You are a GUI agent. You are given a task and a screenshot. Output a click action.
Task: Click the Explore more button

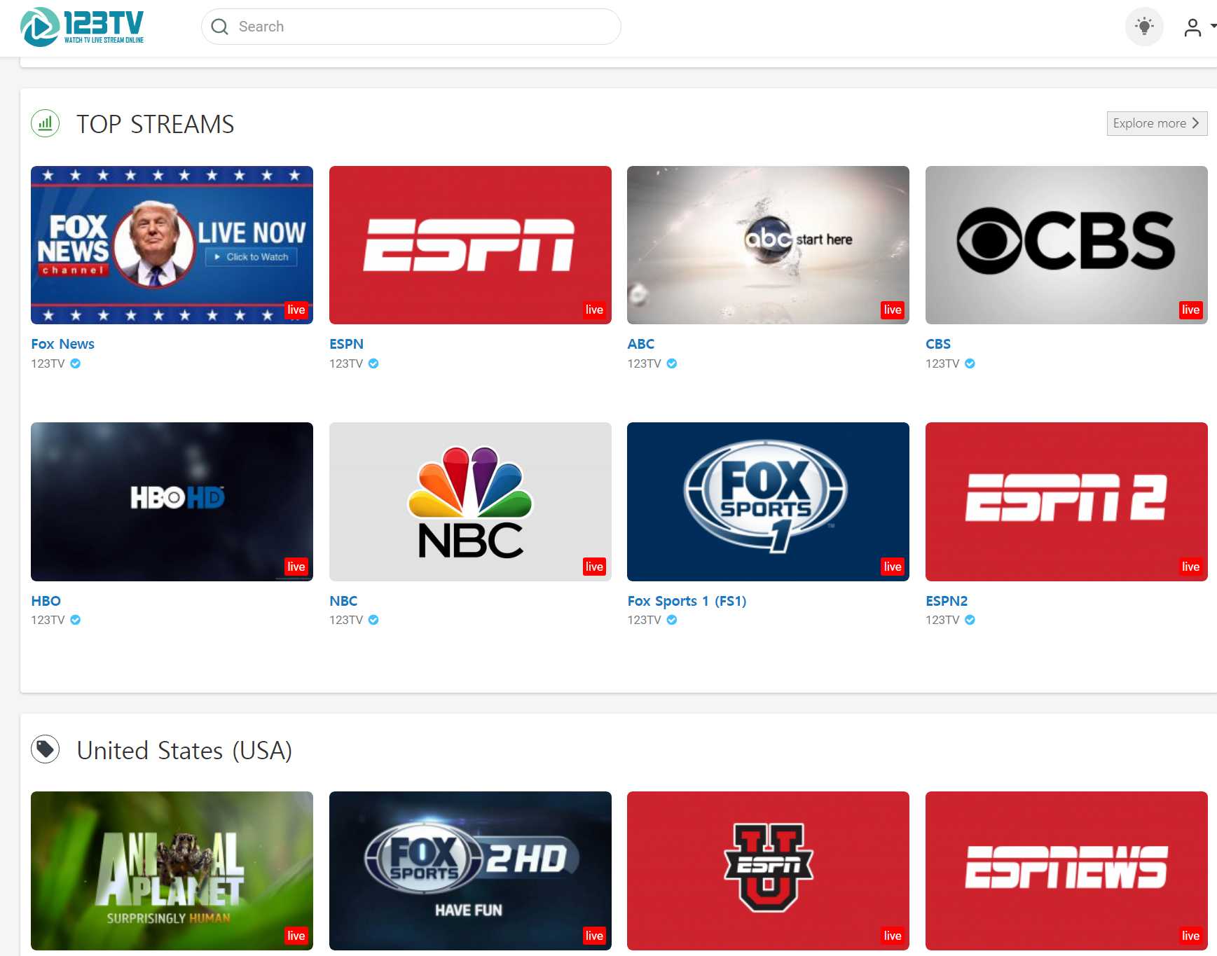click(x=1157, y=123)
